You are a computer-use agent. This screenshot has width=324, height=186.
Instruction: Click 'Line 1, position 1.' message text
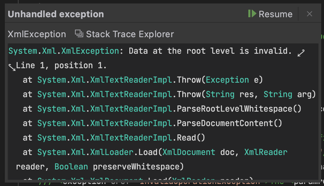point(61,65)
